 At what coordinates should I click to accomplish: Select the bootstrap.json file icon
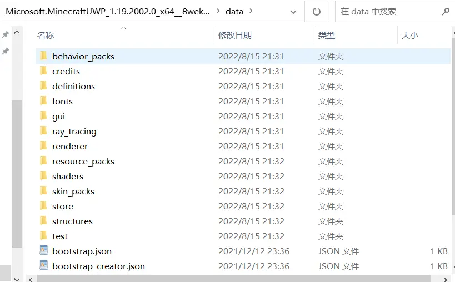pyautogui.click(x=44, y=250)
